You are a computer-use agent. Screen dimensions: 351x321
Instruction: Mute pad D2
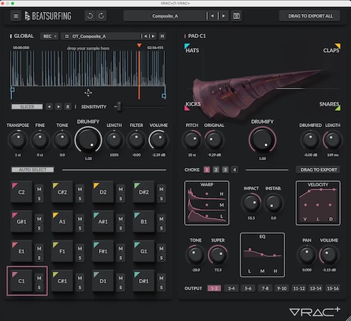121,189
